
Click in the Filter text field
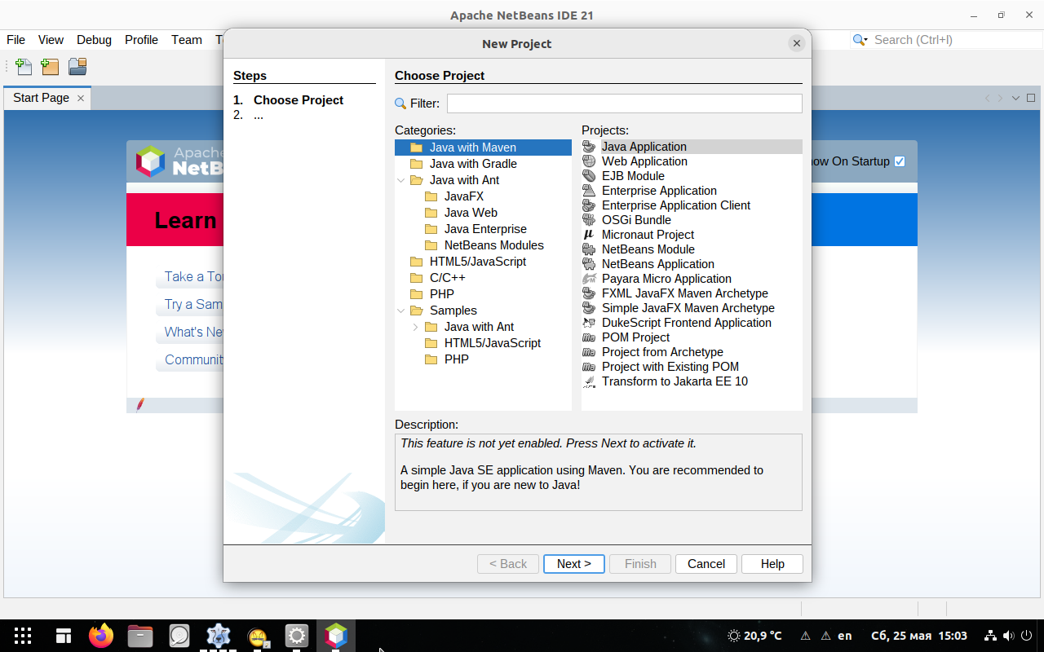[x=625, y=104]
